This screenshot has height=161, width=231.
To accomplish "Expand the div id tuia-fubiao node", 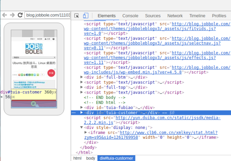I will 82,107.
